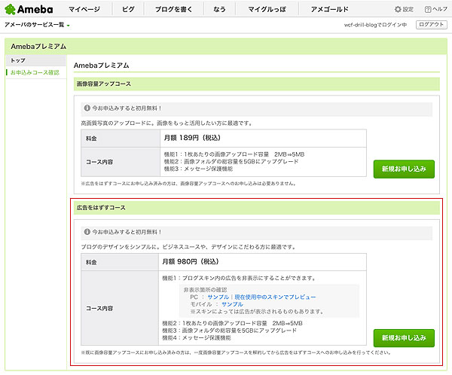Open the help question mark icon
This screenshot has width=452, height=375.
(428, 9)
